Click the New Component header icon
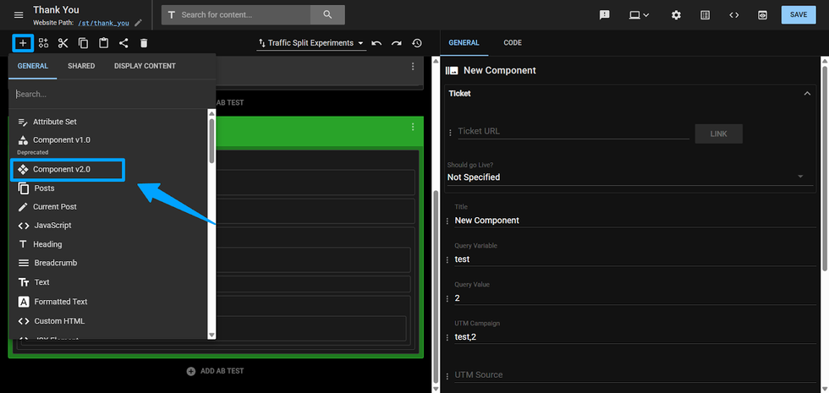 click(452, 70)
